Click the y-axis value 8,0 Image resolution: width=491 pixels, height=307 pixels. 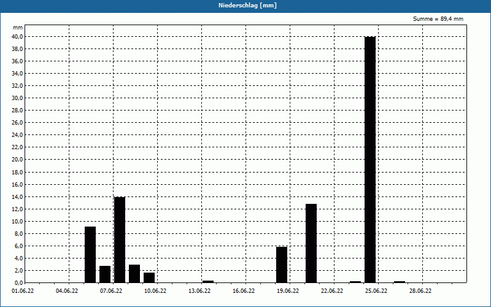[x=19, y=234]
